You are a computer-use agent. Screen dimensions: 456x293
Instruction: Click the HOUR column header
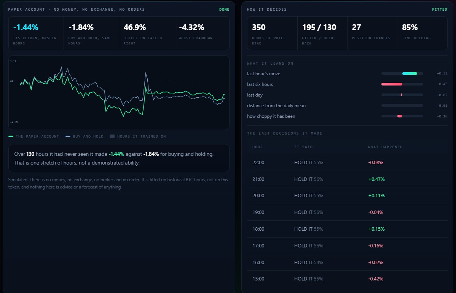[257, 147]
